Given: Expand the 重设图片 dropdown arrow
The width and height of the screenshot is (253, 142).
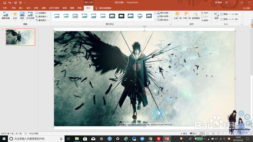Looking at the screenshot, I should tap(48, 20).
